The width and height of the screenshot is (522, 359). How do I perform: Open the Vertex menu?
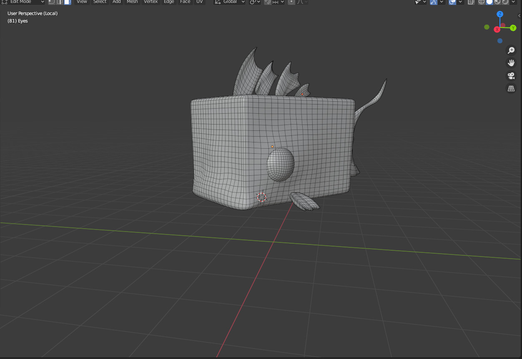click(151, 2)
